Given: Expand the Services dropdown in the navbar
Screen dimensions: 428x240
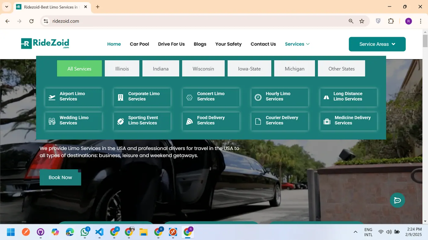Looking at the screenshot, I should (297, 44).
